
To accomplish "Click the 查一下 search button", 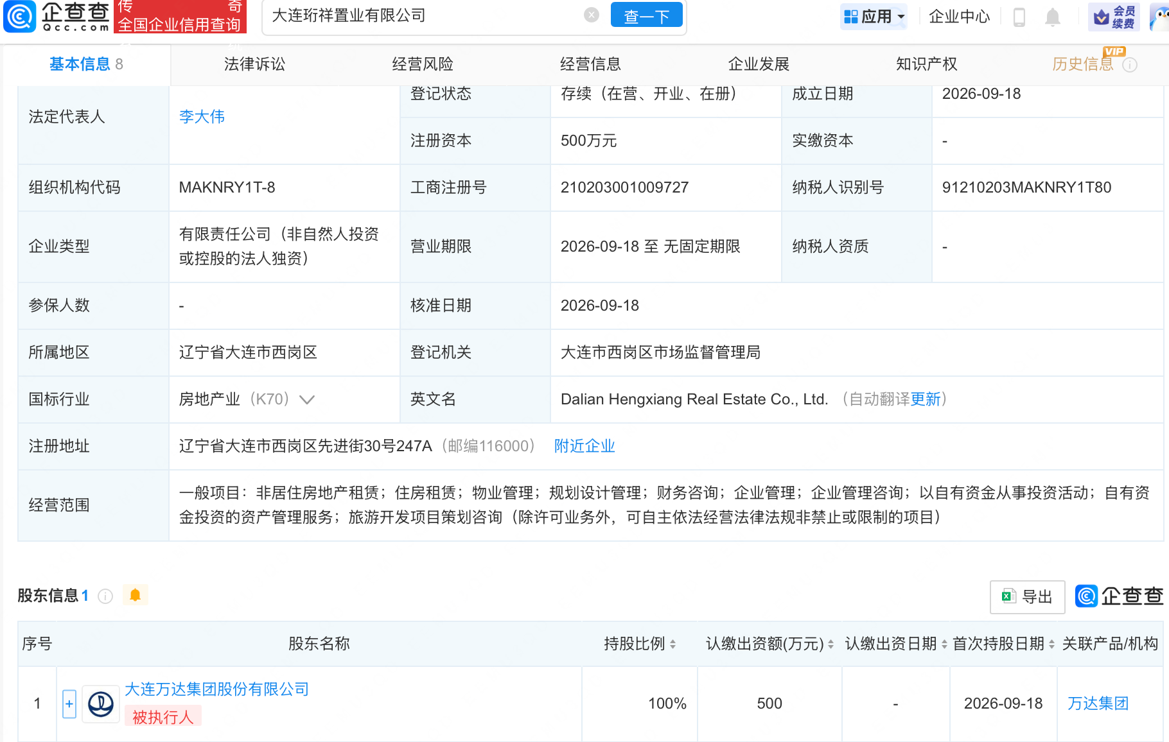I will pyautogui.click(x=646, y=15).
